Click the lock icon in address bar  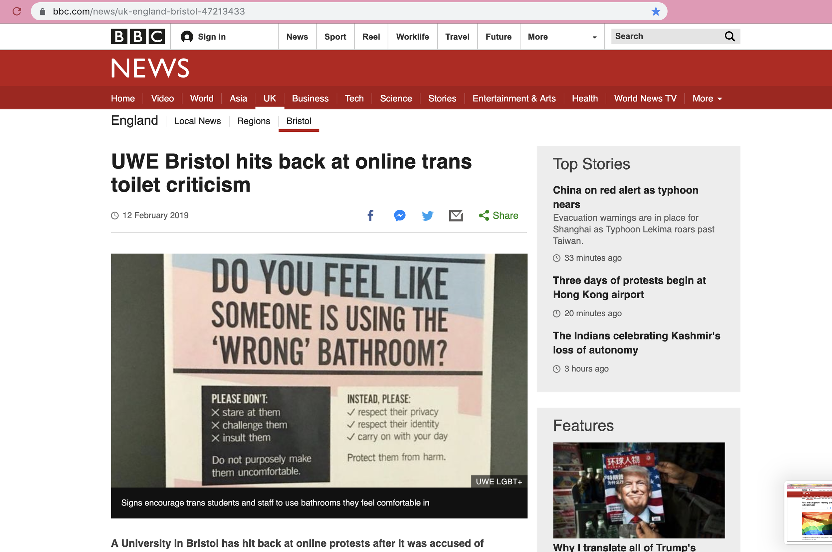(42, 11)
